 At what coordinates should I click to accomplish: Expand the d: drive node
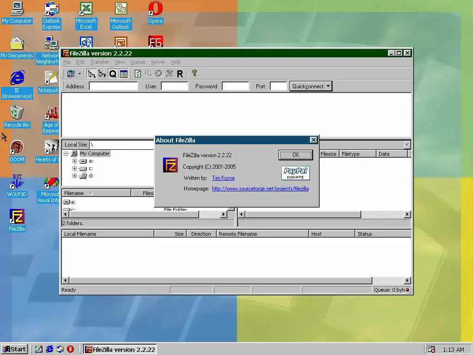74,176
